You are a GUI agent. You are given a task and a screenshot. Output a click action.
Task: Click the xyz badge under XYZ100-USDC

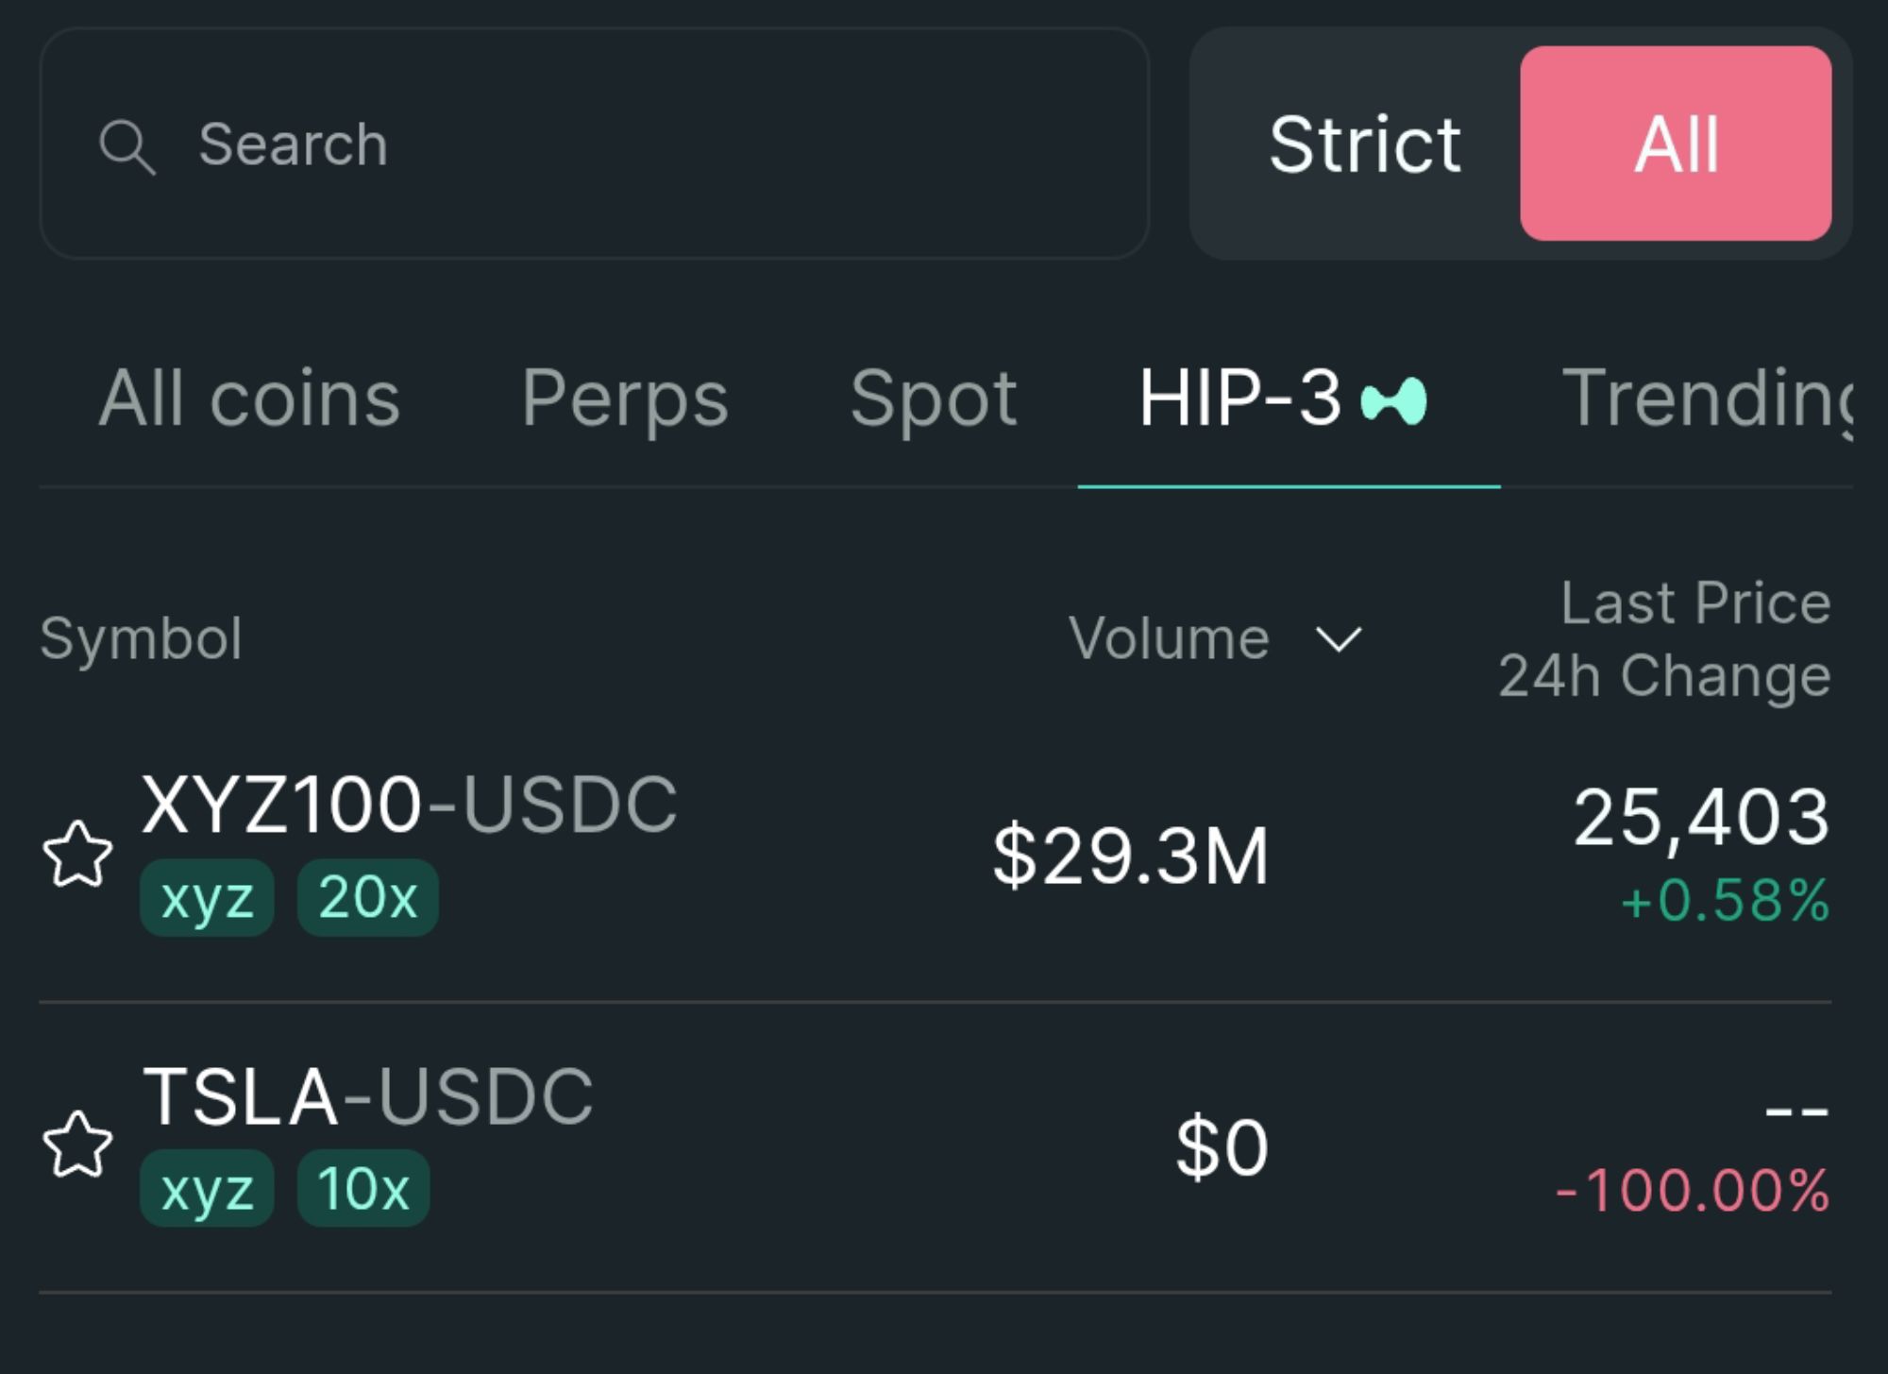tap(207, 898)
